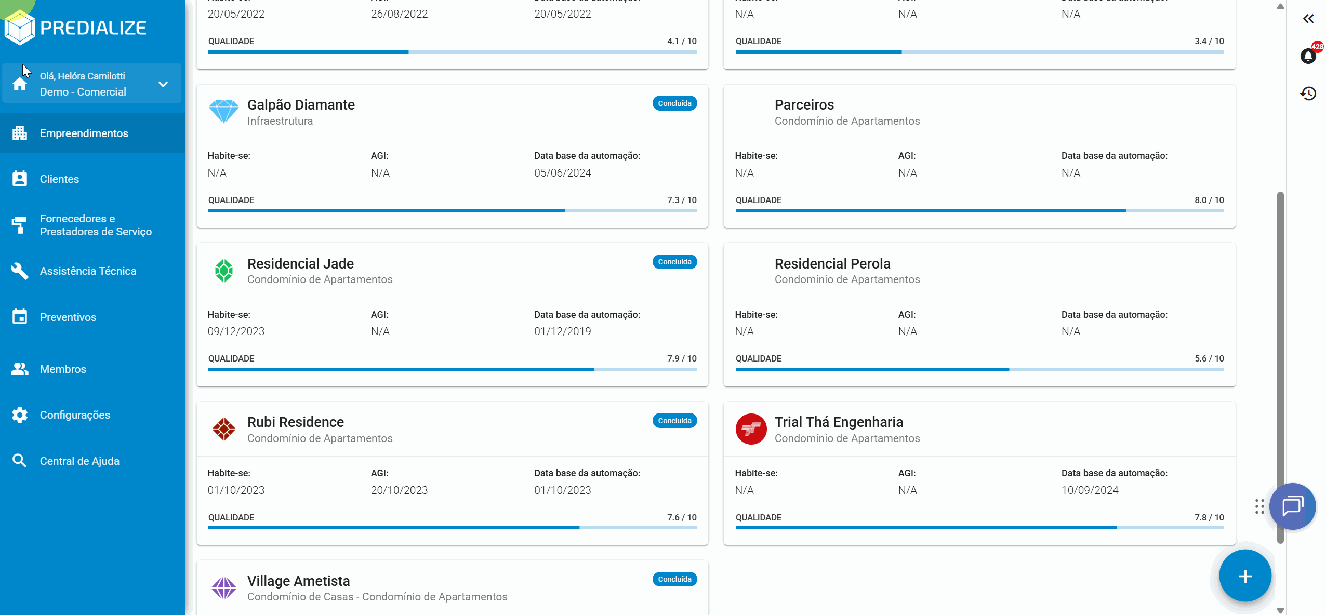The height and width of the screenshot is (615, 1326).
Task: Click the chat widget drag handle dots
Action: [x=1259, y=506]
